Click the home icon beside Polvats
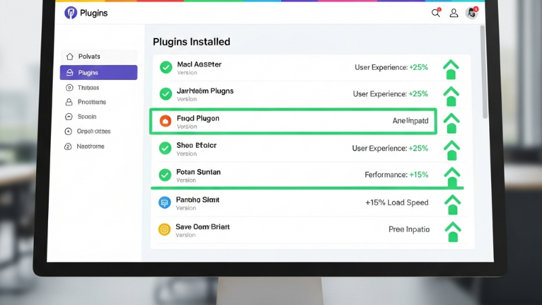The height and width of the screenshot is (305, 542). click(x=70, y=56)
